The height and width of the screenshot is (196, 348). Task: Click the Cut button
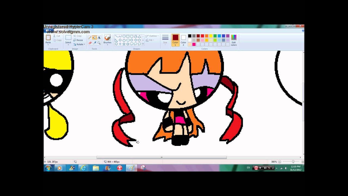click(x=57, y=36)
